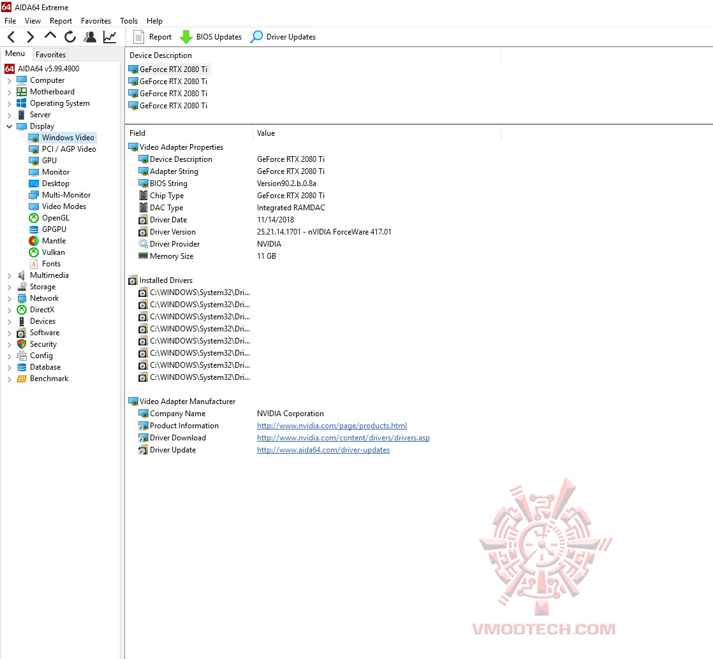This screenshot has width=713, height=659.
Task: Open the nvidia.com products page link
Action: [x=332, y=426]
